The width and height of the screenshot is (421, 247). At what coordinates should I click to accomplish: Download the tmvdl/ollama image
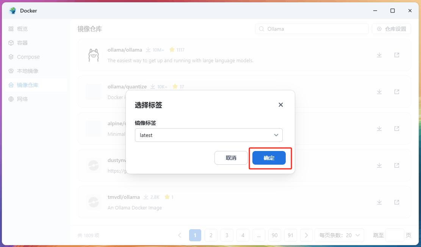[379, 202]
